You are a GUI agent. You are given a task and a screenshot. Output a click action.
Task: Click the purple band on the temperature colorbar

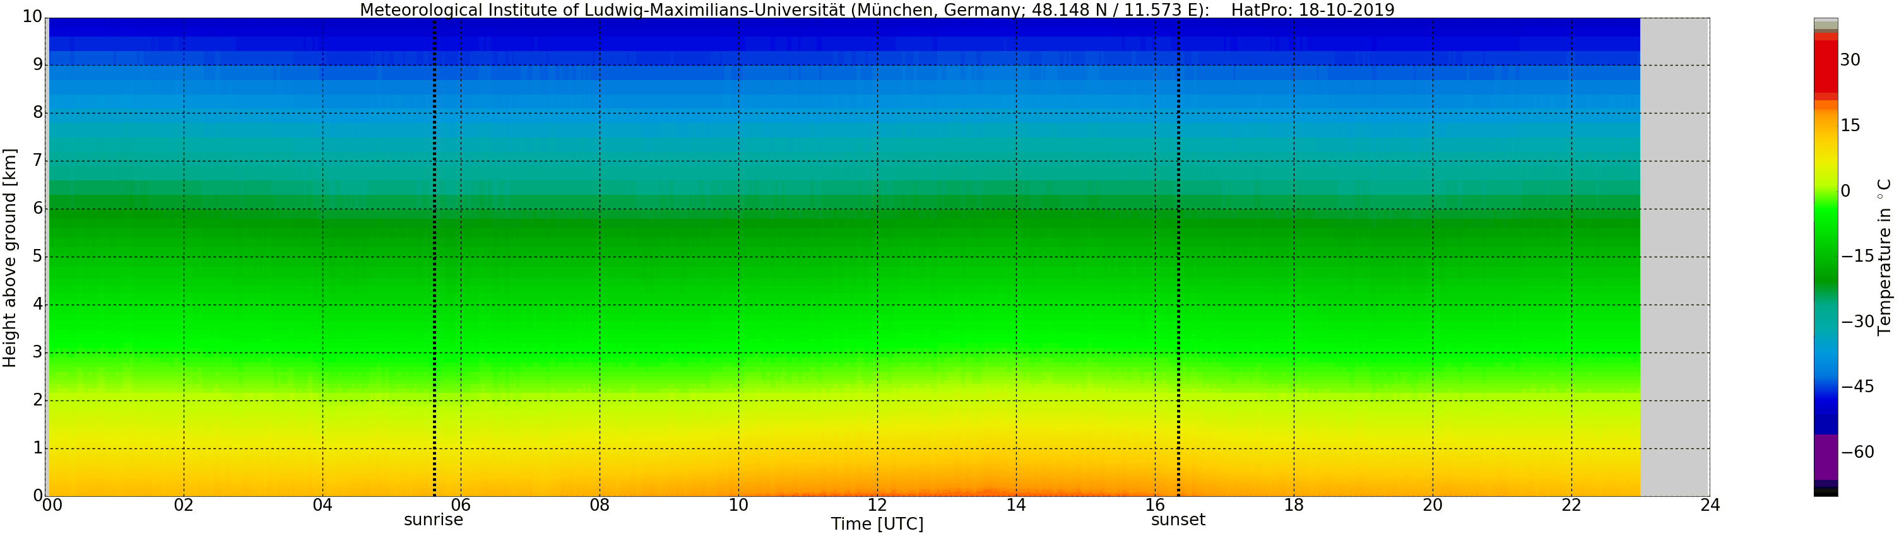click(1825, 457)
